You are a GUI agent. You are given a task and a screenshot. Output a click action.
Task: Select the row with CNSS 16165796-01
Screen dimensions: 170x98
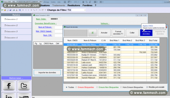coord(111,45)
